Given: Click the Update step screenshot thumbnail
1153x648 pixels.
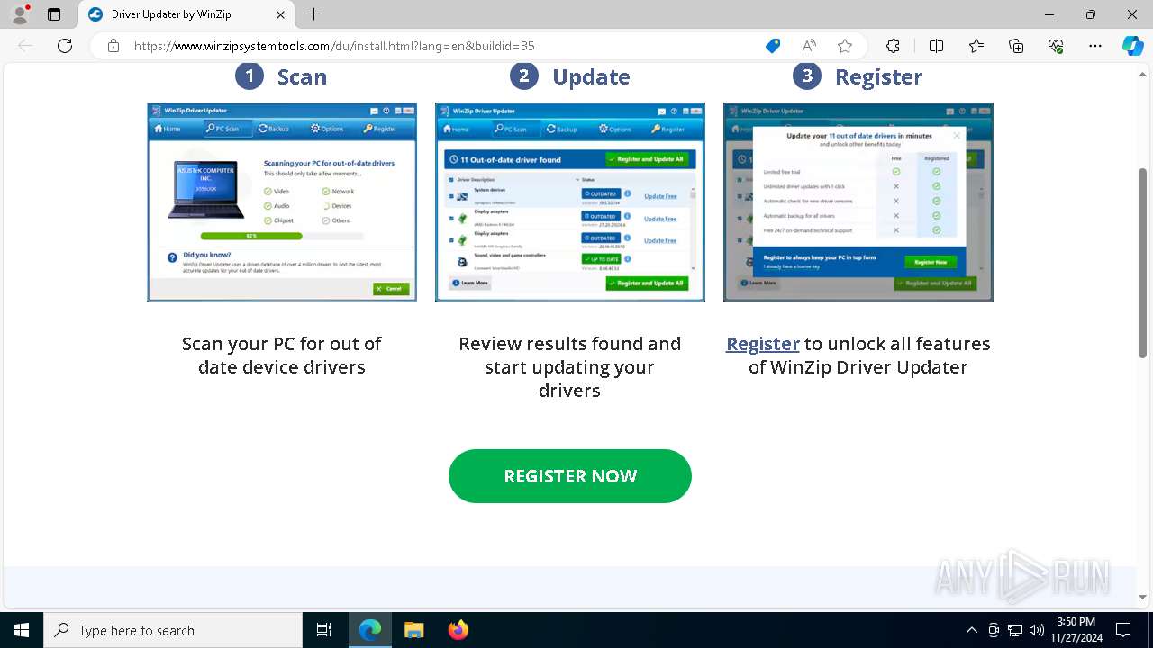Looking at the screenshot, I should click(x=570, y=202).
